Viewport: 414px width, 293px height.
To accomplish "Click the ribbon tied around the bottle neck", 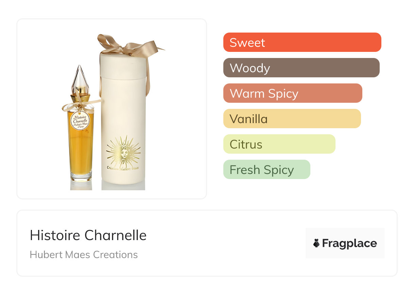I will (x=81, y=103).
